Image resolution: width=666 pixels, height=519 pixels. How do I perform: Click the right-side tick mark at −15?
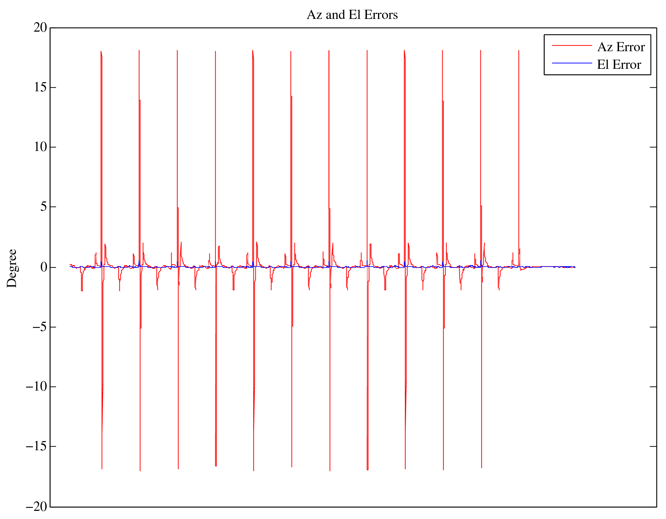point(653,446)
